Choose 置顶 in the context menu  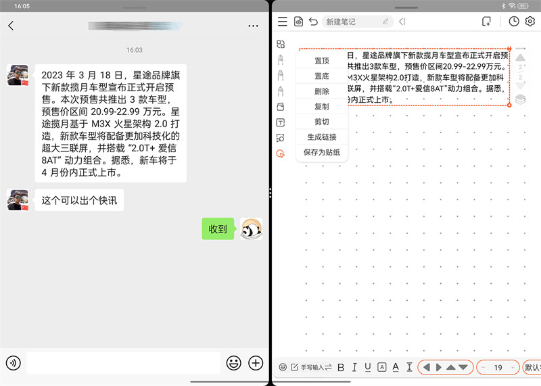tap(322, 61)
